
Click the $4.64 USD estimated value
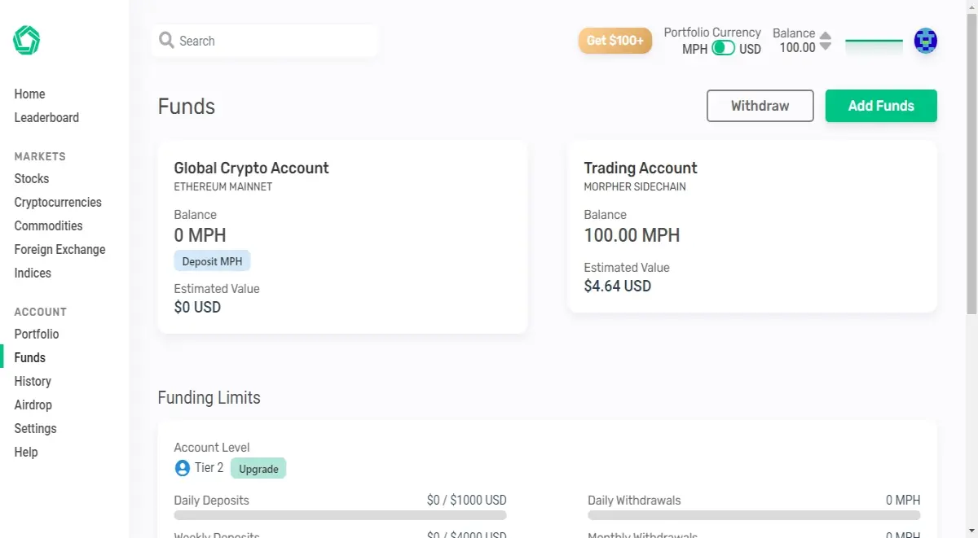(618, 286)
